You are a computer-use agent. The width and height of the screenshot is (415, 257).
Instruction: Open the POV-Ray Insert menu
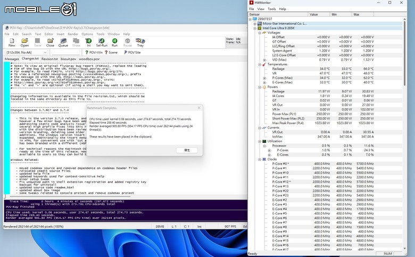[x=60, y=34]
